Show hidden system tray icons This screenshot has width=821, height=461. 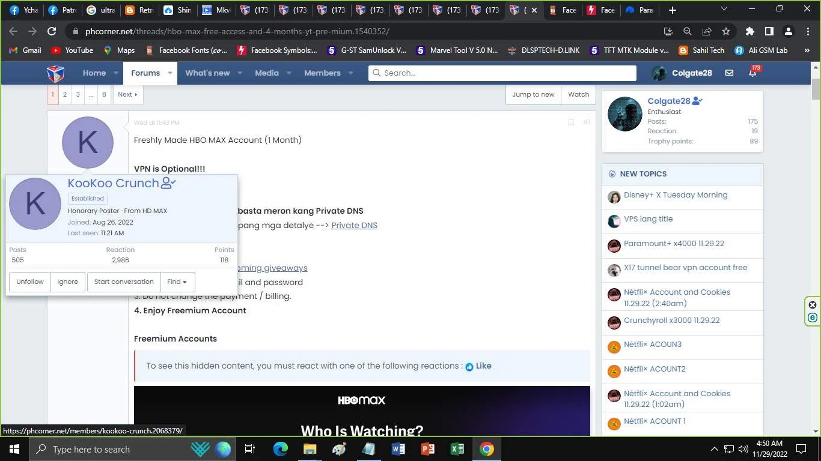coord(715,449)
